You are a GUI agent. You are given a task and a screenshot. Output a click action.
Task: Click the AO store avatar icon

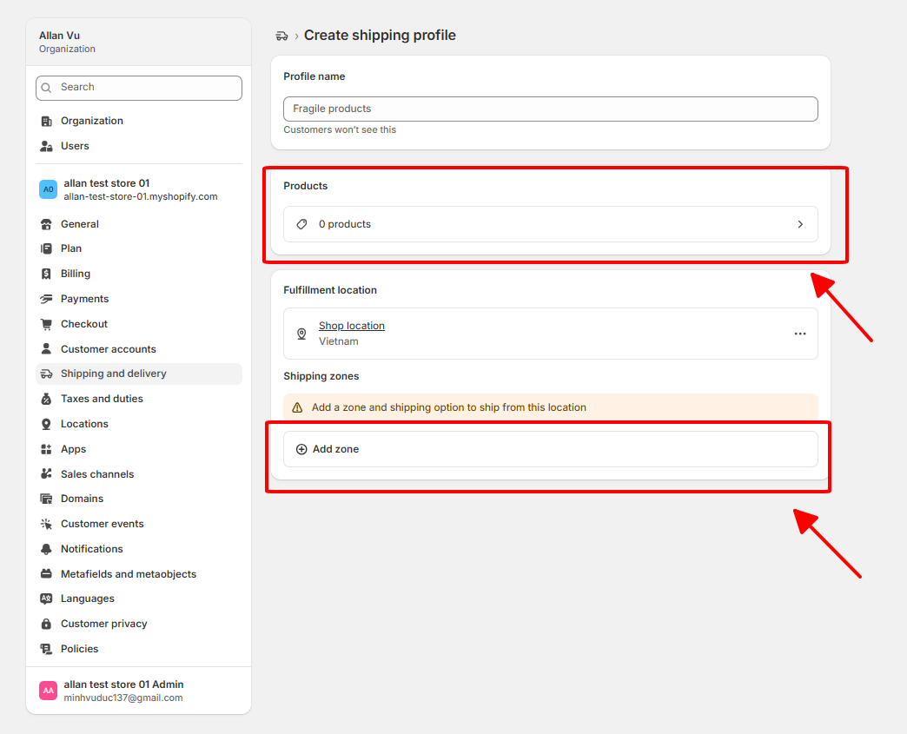[48, 189]
